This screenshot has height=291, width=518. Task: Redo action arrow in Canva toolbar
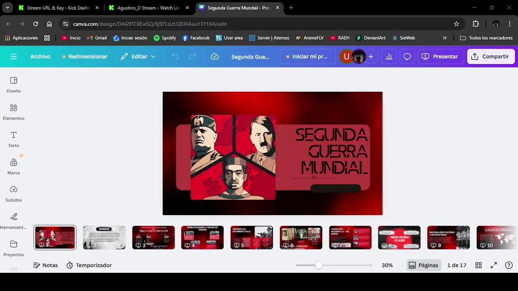pos(193,57)
